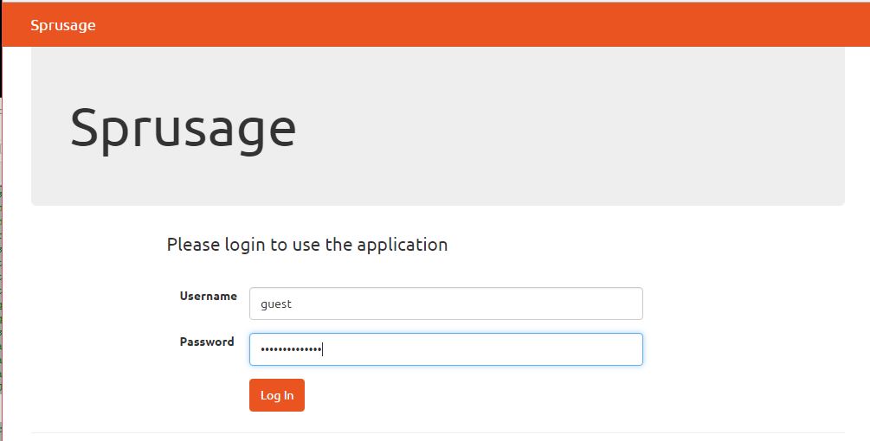This screenshot has height=441, width=870.
Task: Click the masked dots in the Password field
Action: 290,349
